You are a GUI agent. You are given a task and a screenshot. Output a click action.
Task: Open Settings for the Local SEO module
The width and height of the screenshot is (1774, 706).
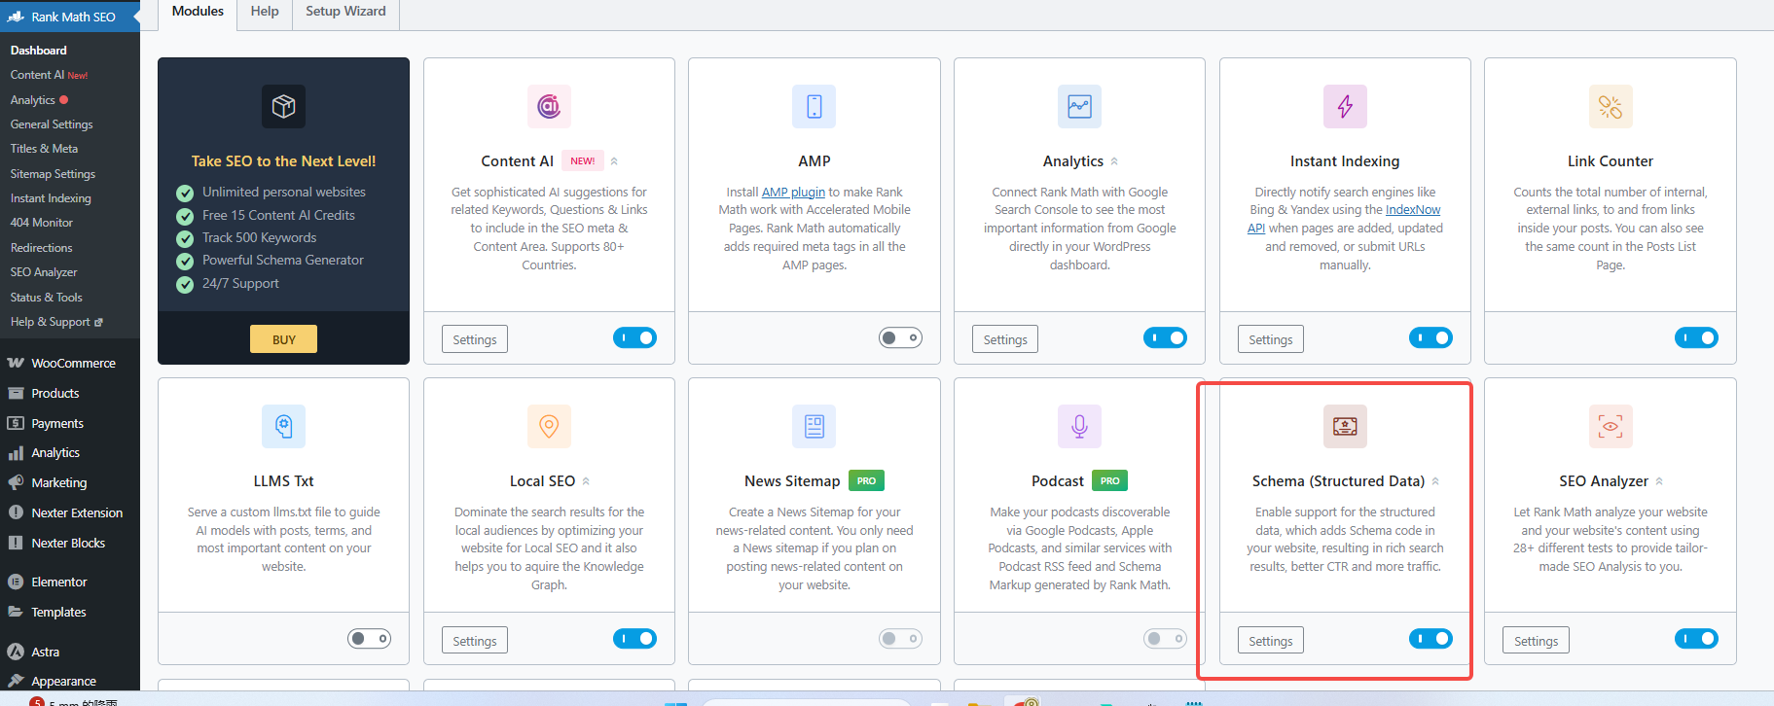[x=475, y=641]
